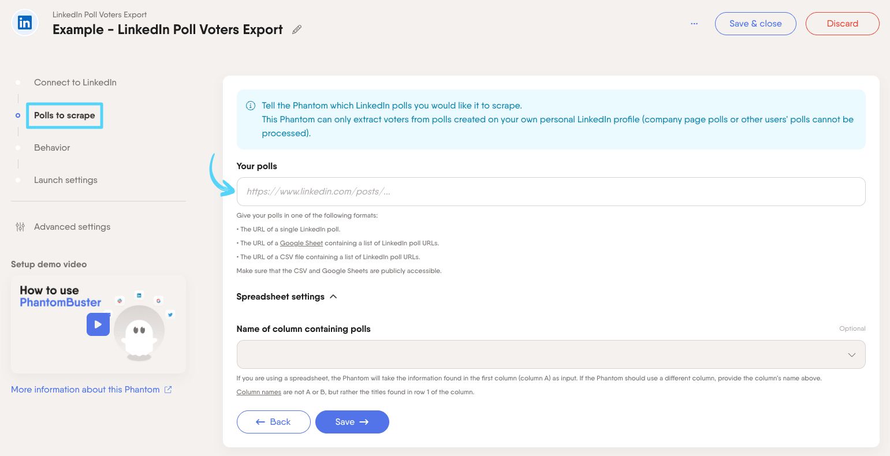Click the Save button with arrow

[x=352, y=422]
